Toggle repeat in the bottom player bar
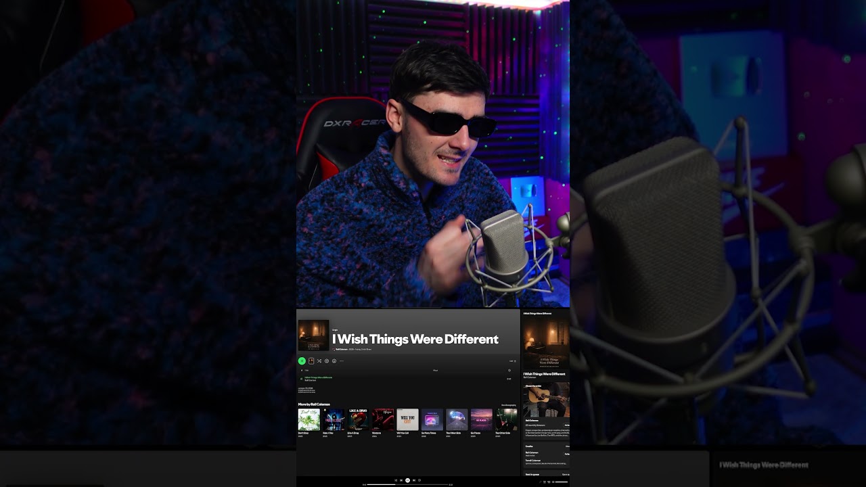This screenshot has height=487, width=866. point(419,480)
